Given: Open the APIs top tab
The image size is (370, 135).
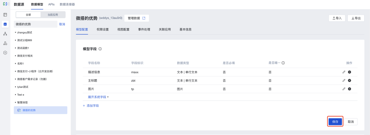Looking at the screenshot, I should click(x=51, y=4).
